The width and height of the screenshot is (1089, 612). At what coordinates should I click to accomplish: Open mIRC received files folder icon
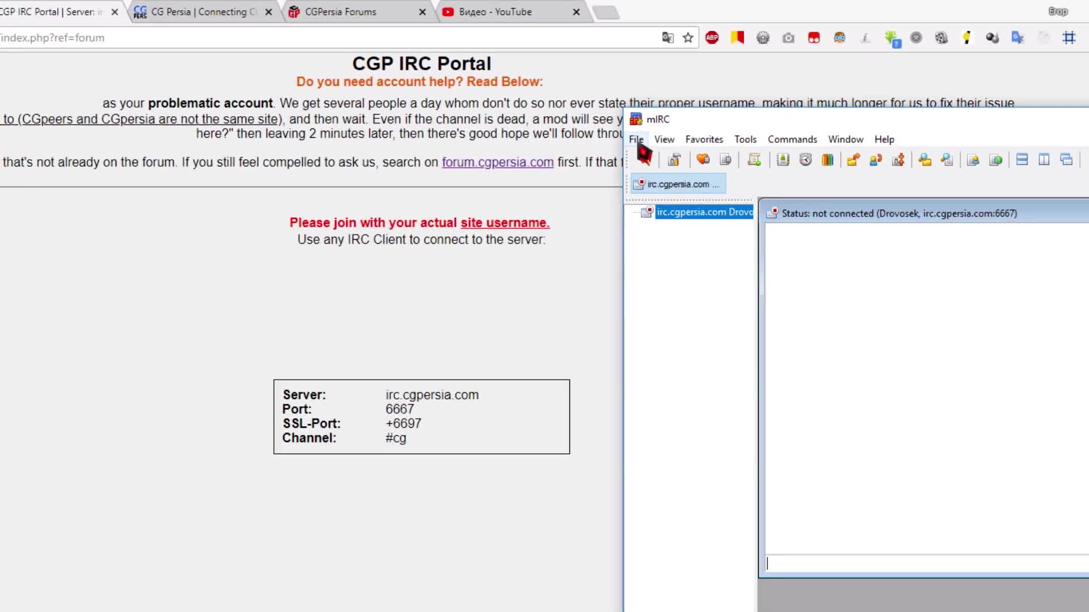tap(925, 160)
